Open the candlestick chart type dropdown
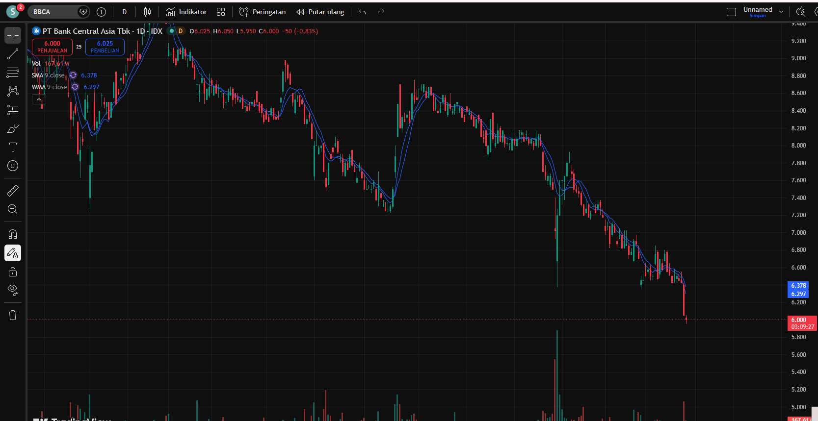 click(147, 12)
